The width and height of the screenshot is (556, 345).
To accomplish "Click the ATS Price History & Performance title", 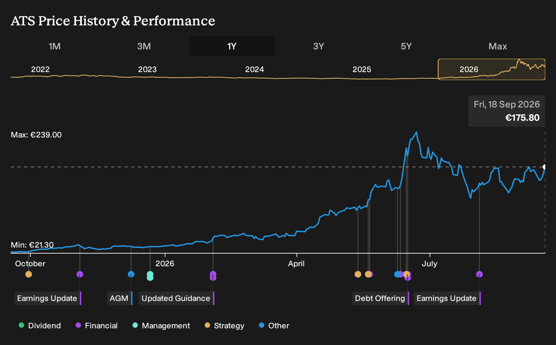I will click(x=113, y=21).
